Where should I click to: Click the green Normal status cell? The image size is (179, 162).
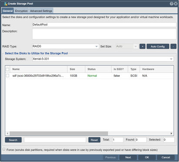click(x=92, y=76)
